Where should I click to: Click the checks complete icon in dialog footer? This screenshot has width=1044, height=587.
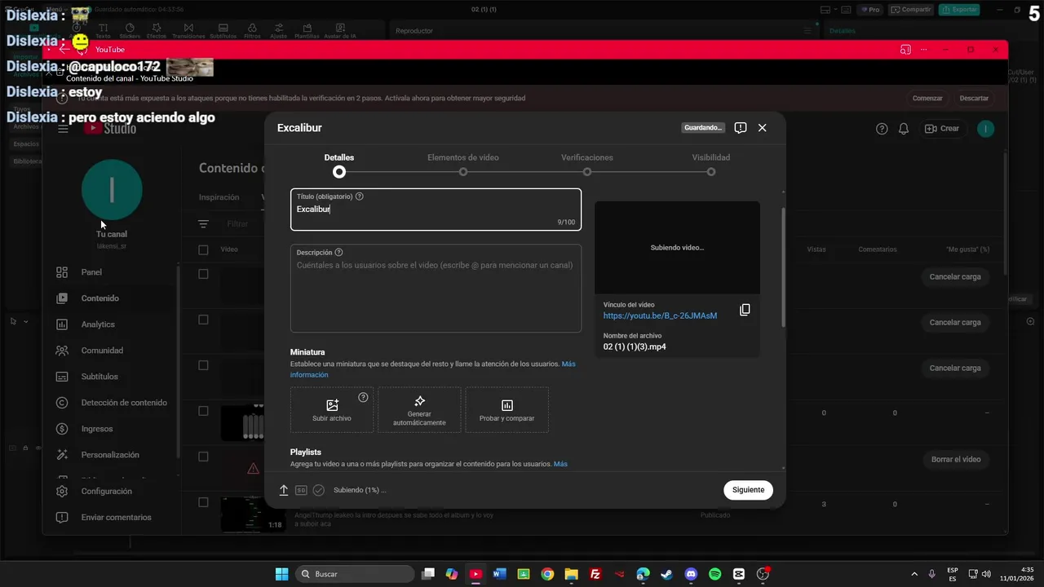pos(319,490)
